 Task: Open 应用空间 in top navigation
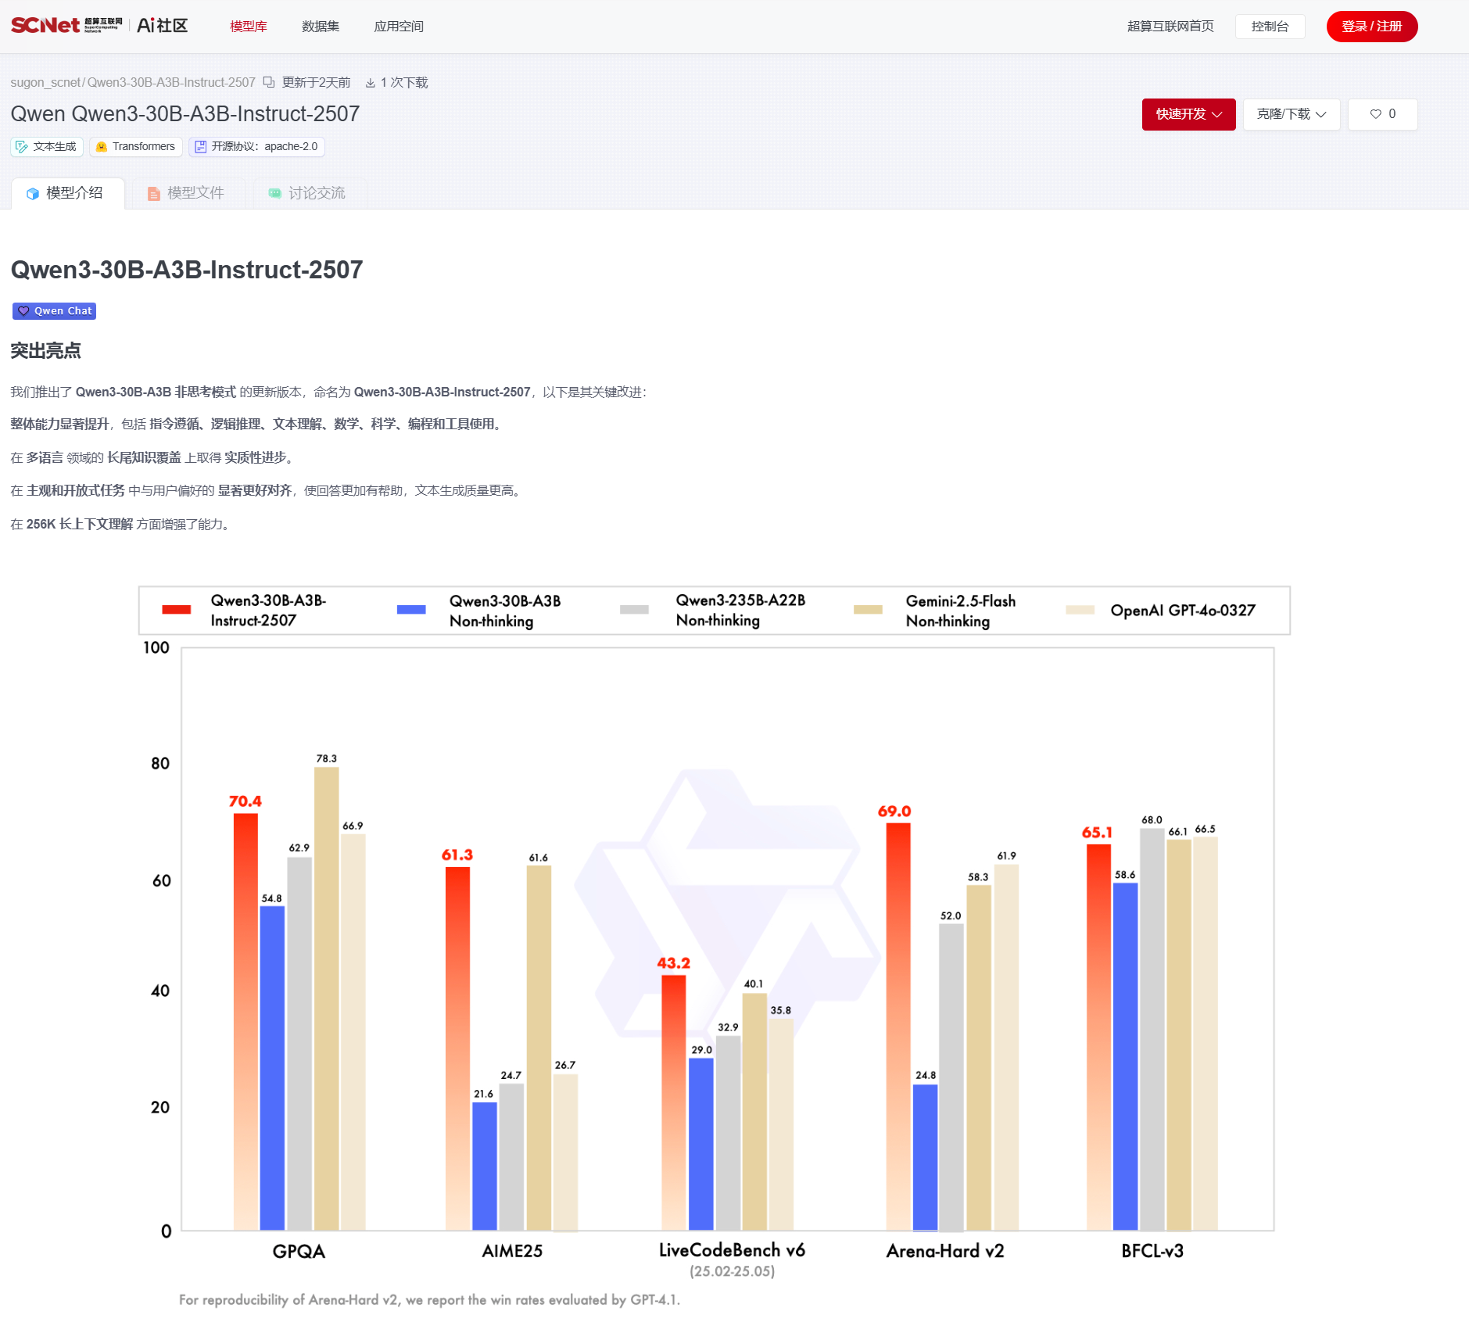click(399, 27)
